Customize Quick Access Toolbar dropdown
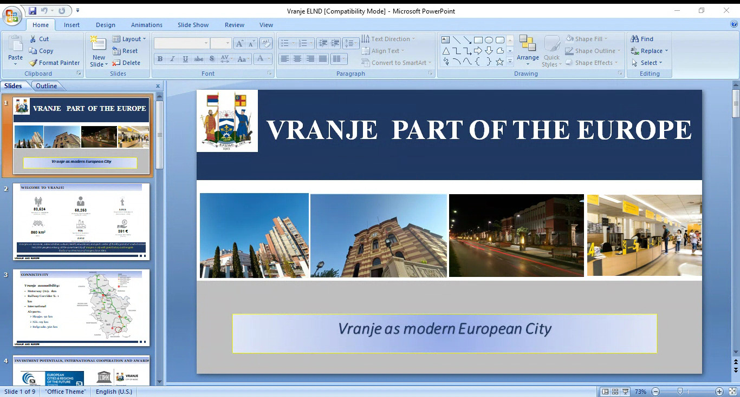Screen dimensions: 740x397 78,11
